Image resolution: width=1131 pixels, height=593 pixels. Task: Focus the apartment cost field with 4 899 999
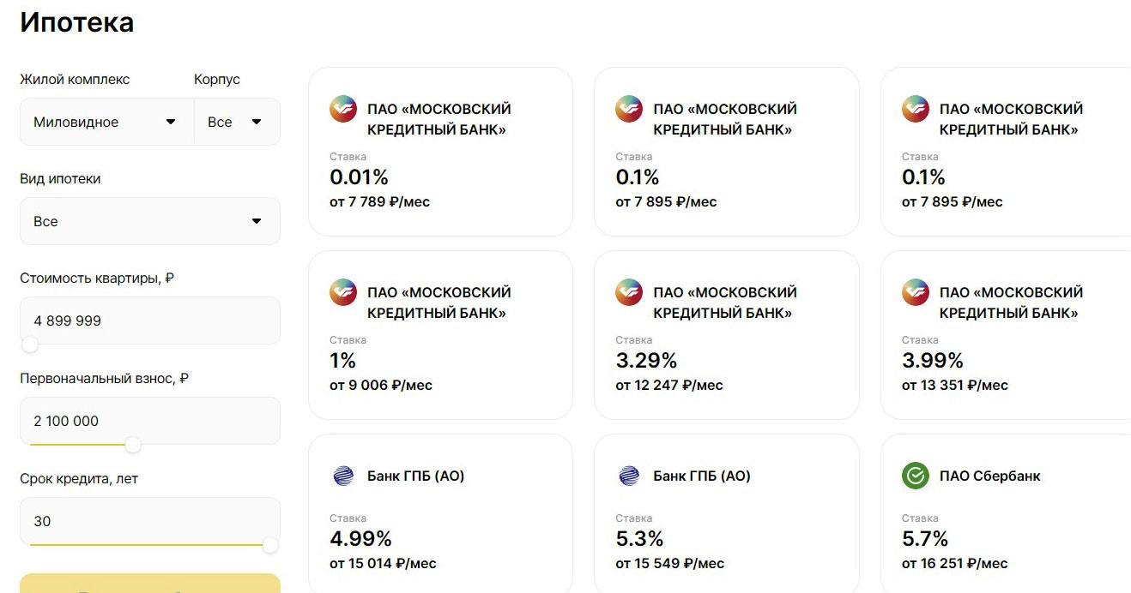150,320
